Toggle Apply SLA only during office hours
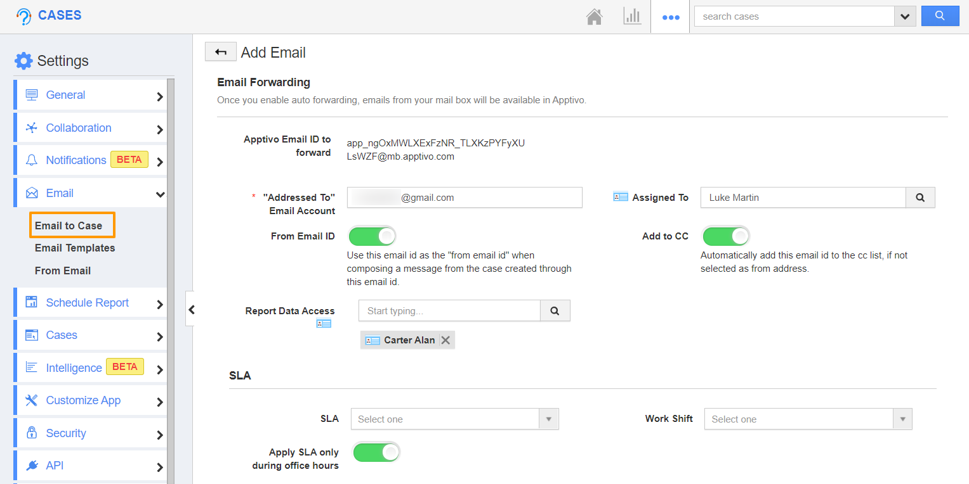This screenshot has height=484, width=969. [376, 452]
